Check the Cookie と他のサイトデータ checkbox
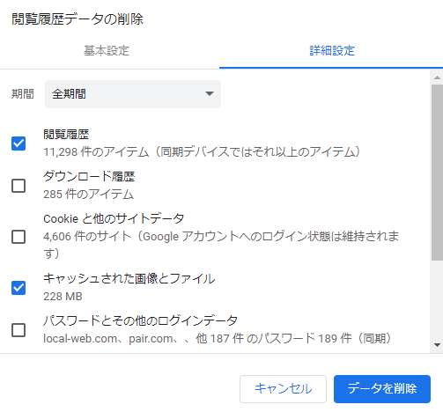The width and height of the screenshot is (443, 412). [x=18, y=237]
